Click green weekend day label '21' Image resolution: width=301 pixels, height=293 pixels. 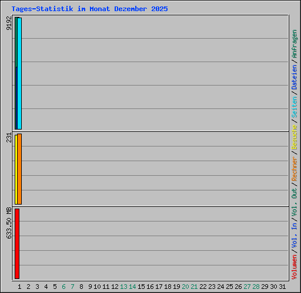194,287
